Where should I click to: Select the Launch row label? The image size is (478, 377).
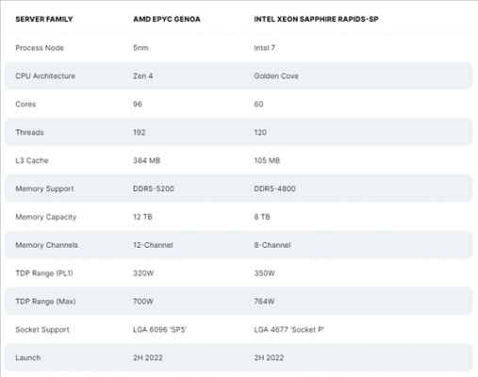[x=28, y=358]
